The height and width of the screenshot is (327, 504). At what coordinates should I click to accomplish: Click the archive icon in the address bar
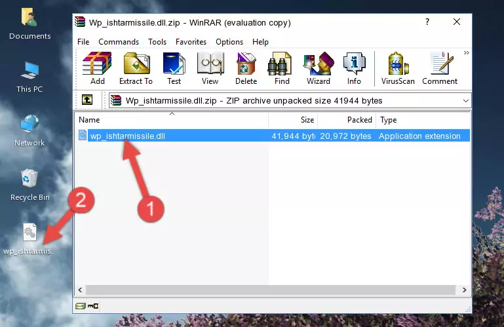[x=116, y=101]
